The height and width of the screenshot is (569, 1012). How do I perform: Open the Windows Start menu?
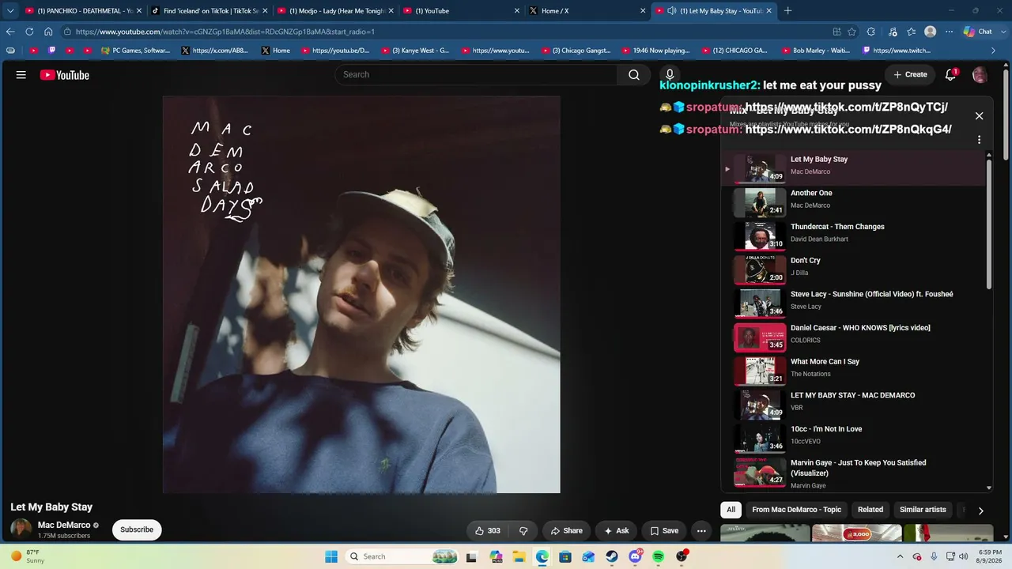click(x=331, y=556)
